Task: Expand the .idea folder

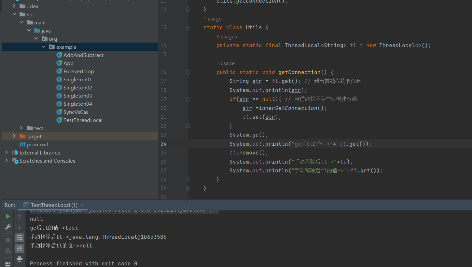Action: click(14, 6)
